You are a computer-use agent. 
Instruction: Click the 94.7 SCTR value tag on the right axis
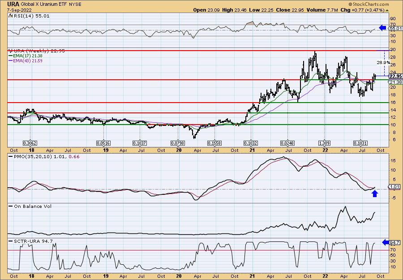(395, 242)
